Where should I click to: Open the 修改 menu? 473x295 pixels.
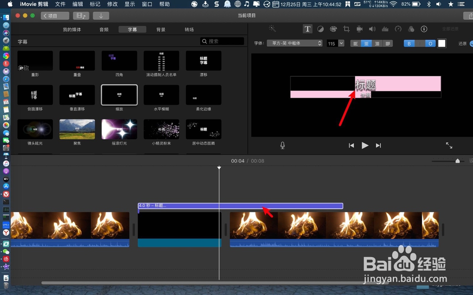(113, 4)
